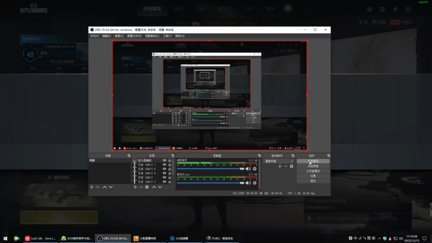Mute the 桌面音频 desktop audio speaker icon
The width and height of the screenshot is (432, 243).
coord(248,168)
